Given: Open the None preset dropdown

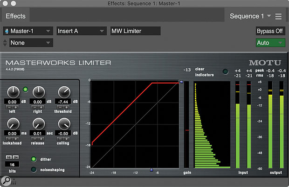Looking at the screenshot, I should (31, 43).
